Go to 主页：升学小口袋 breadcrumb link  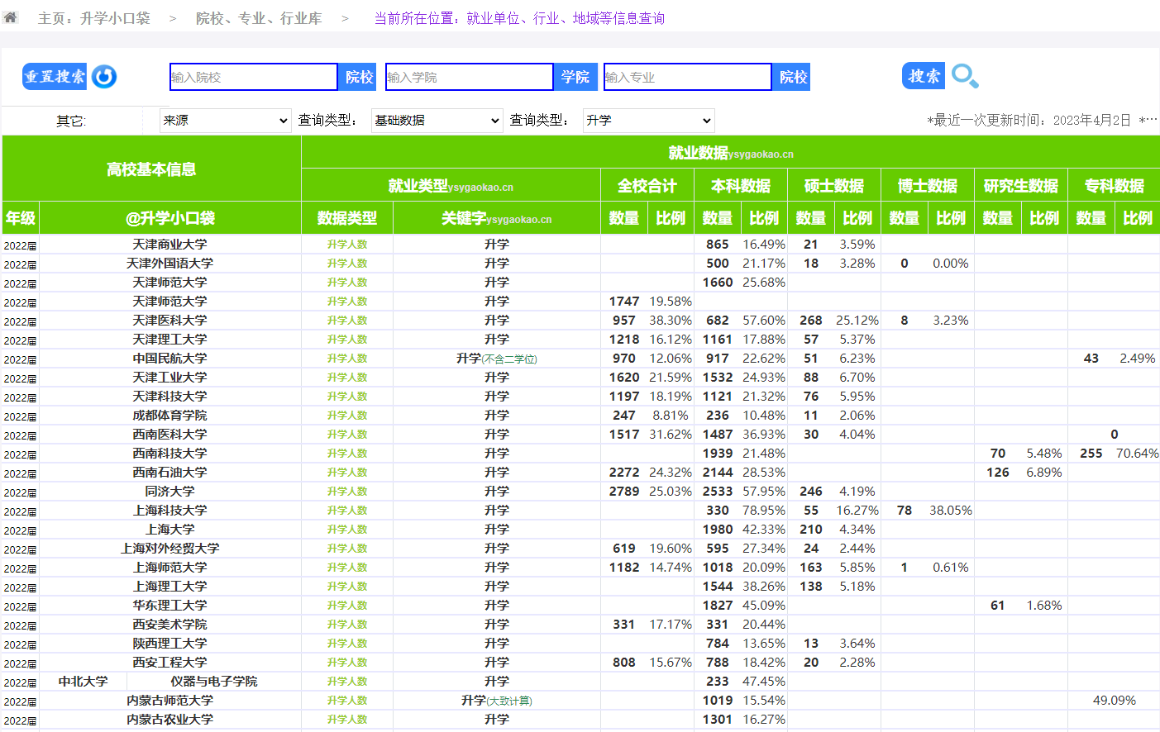[94, 18]
